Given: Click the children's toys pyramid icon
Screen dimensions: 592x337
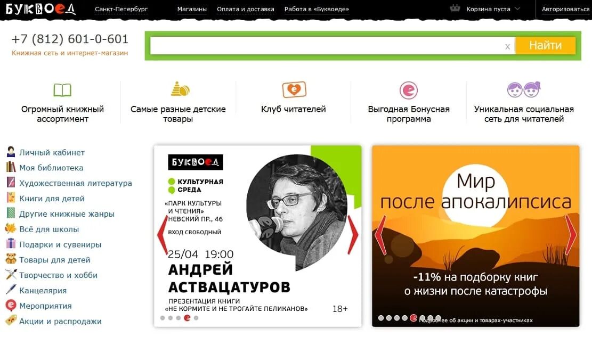Looking at the screenshot, I should pos(180,89).
